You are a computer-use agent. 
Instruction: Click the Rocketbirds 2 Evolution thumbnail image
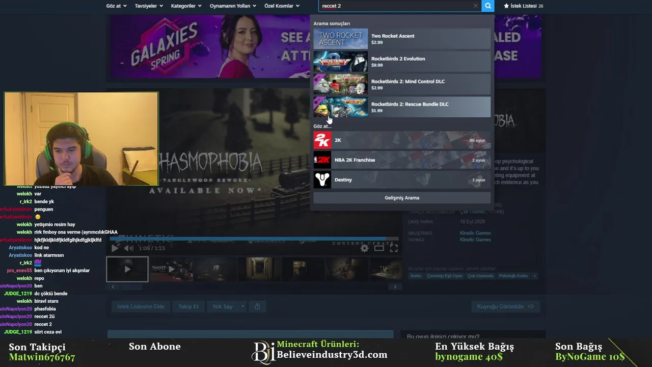tap(340, 62)
